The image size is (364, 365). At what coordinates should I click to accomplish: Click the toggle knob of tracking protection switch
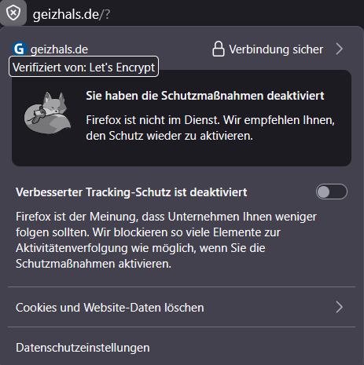click(x=324, y=192)
